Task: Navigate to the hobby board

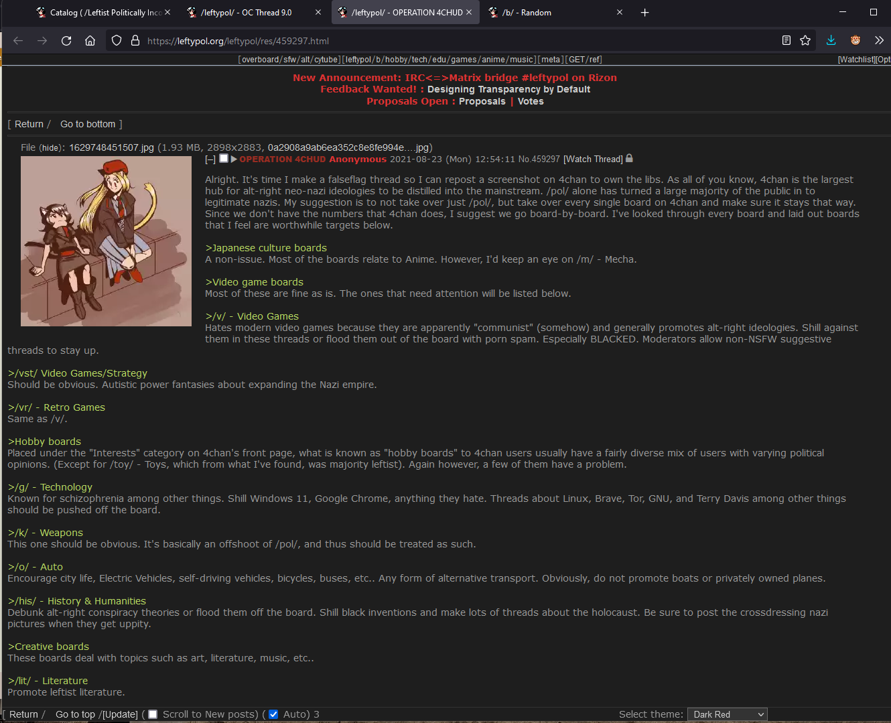Action: 396,60
